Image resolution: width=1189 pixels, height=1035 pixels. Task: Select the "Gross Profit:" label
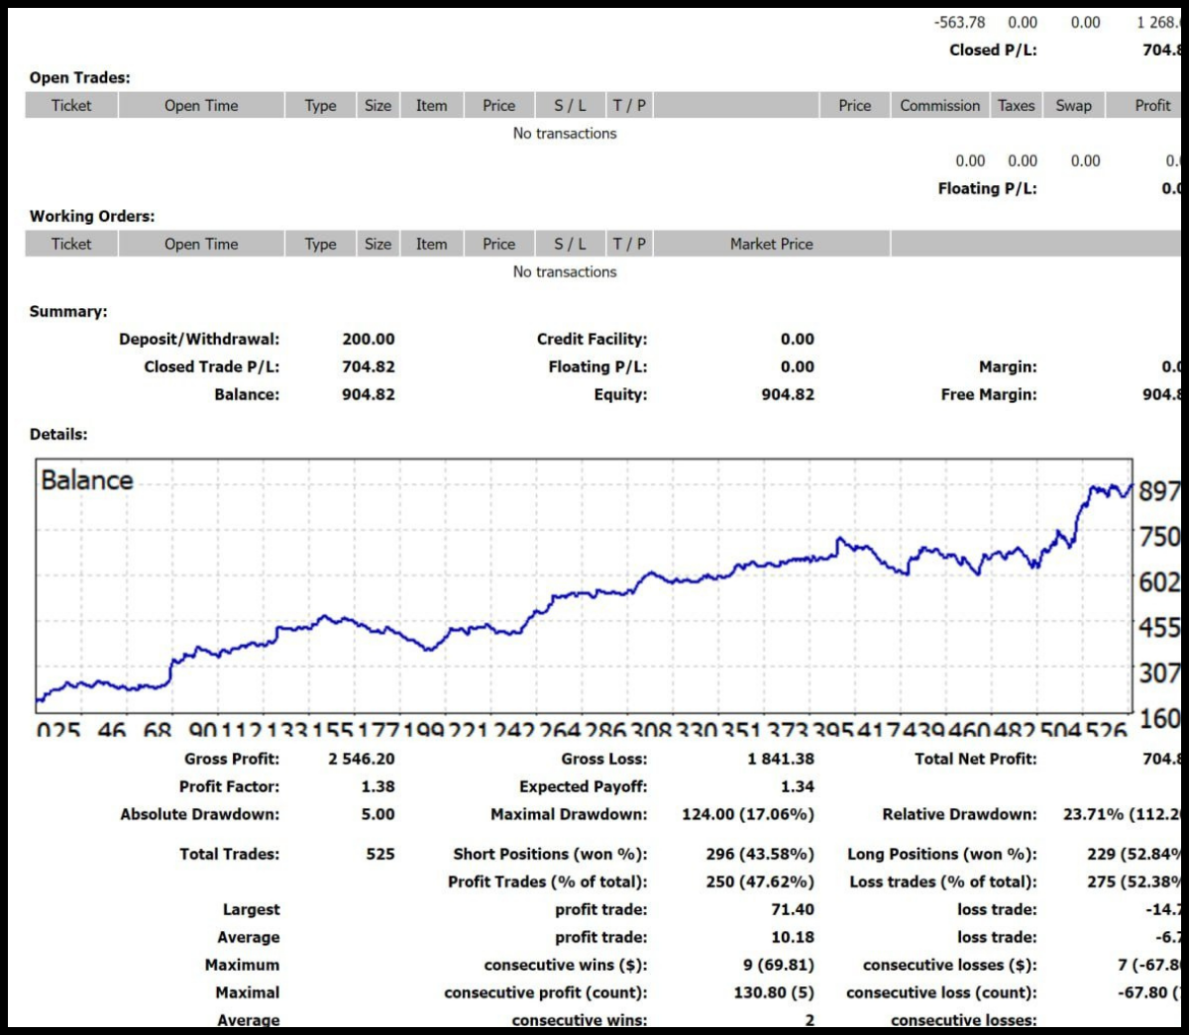pos(232,759)
